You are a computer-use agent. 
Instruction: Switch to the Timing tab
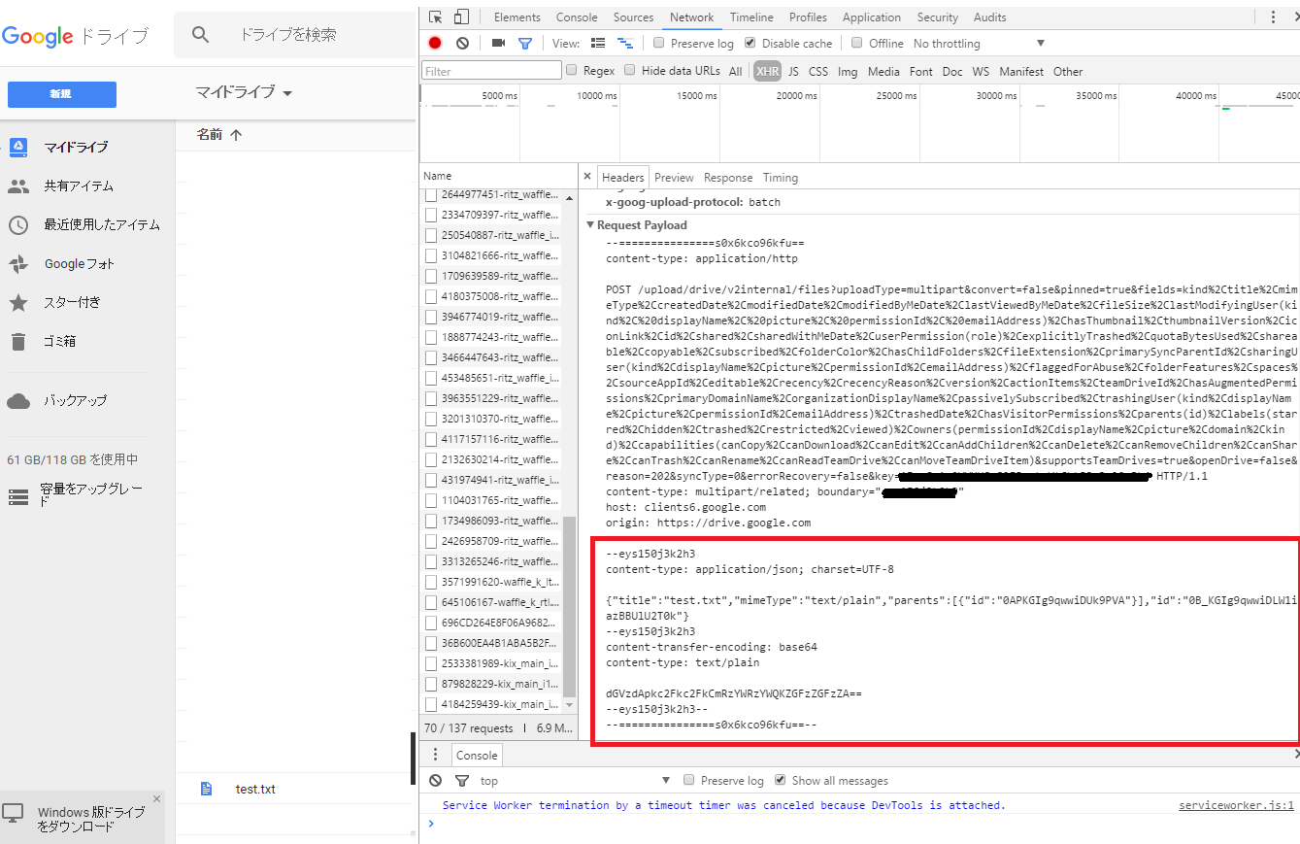coord(780,178)
